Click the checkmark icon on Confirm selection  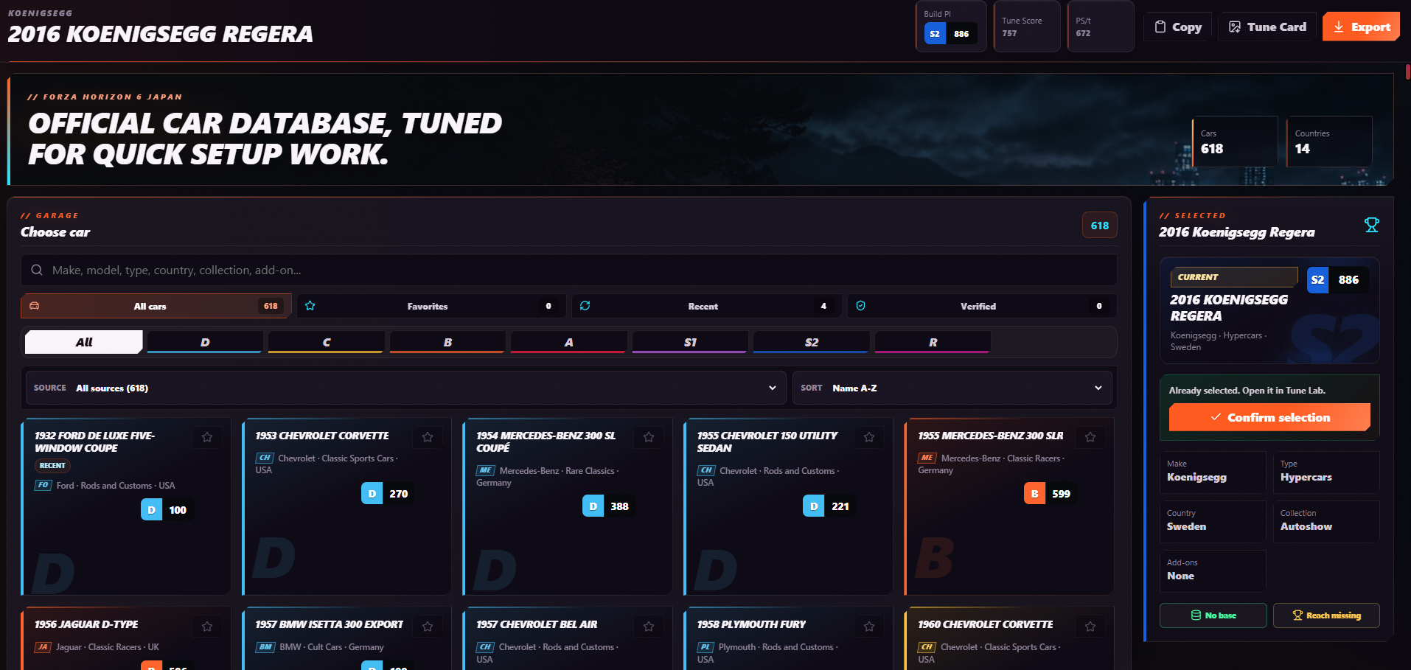pos(1216,417)
